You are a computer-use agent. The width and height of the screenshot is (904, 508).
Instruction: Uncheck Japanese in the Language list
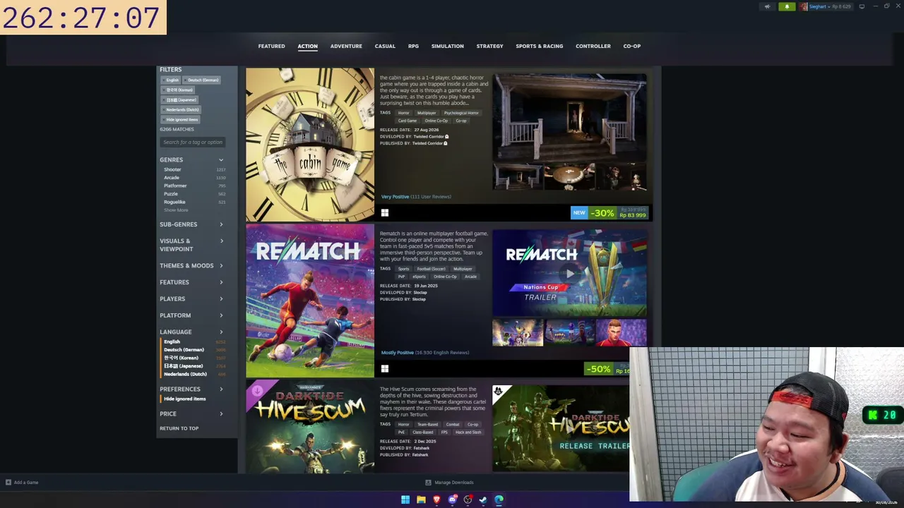click(x=194, y=366)
